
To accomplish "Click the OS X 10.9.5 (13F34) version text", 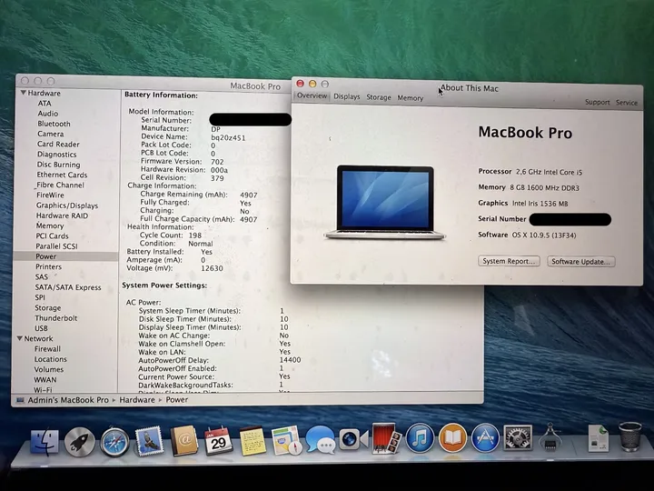I will pos(544,235).
